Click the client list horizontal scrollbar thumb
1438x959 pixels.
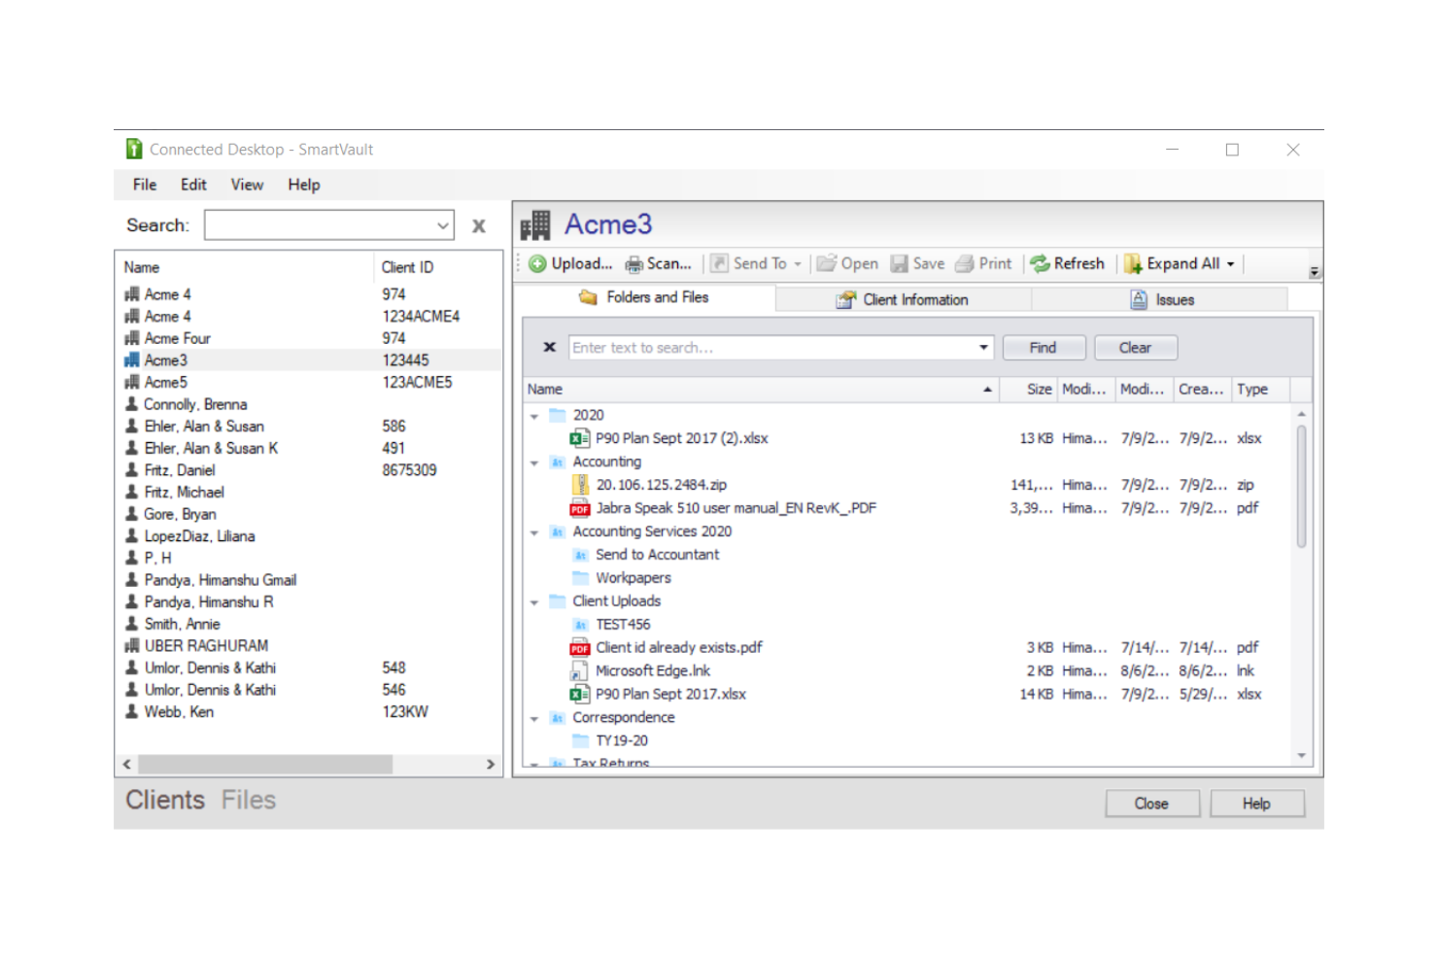click(x=265, y=765)
